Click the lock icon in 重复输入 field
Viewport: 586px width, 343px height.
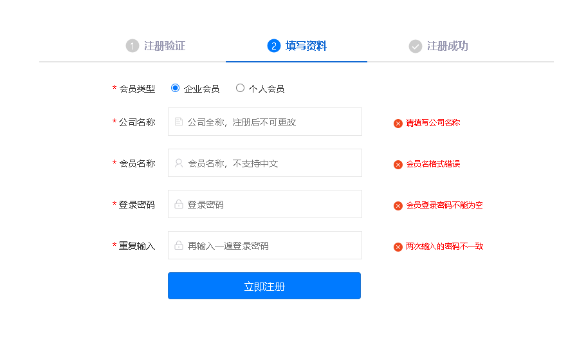[179, 245]
